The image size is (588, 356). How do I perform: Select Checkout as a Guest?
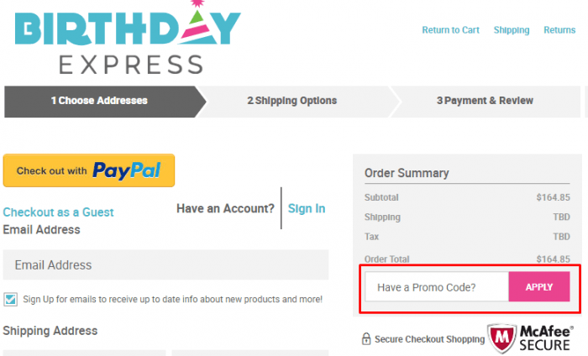58,212
